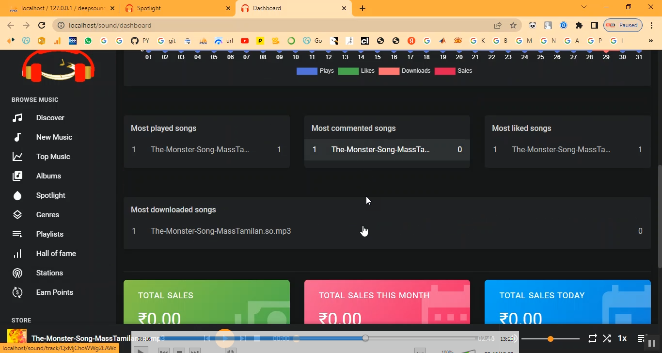Toggle shuffle in the player bar
The width and height of the screenshot is (662, 353).
[x=607, y=338]
